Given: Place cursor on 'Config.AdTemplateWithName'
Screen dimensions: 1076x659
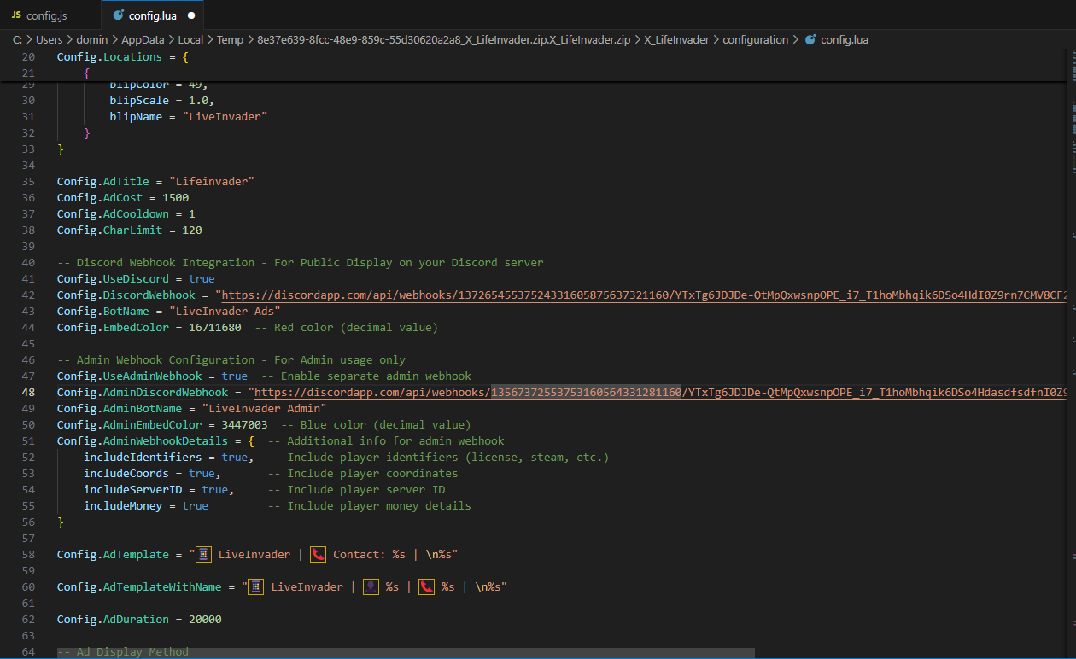Looking at the screenshot, I should click(139, 587).
